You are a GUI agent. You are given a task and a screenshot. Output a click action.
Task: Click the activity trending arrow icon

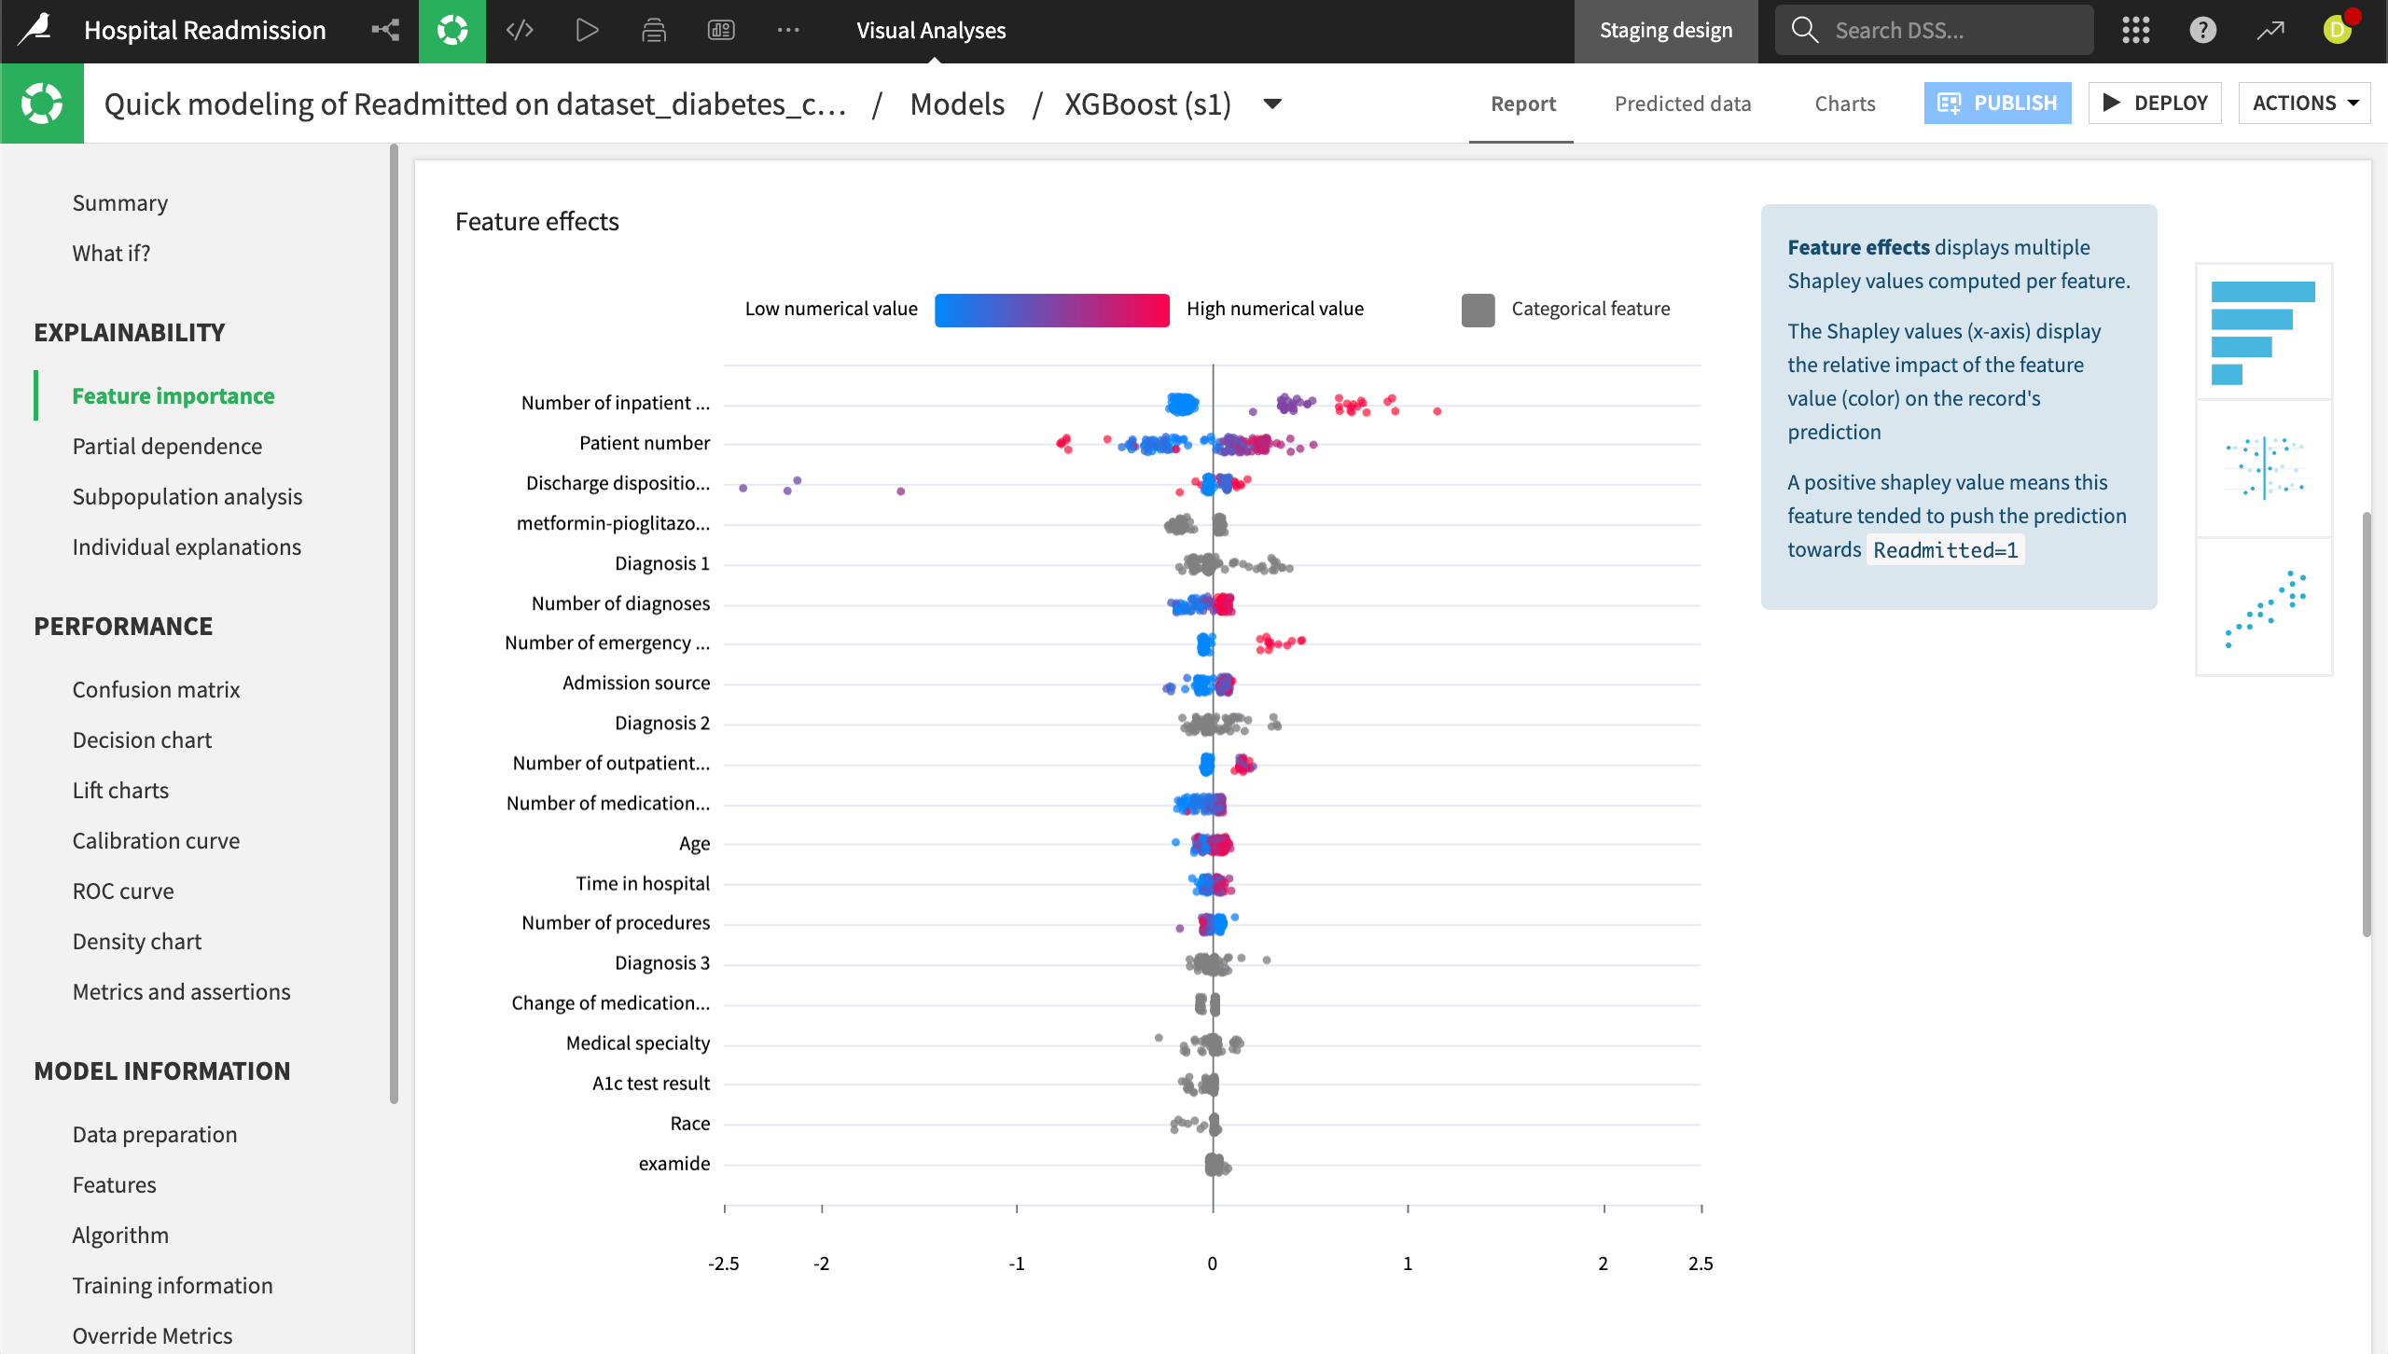pyautogui.click(x=2270, y=30)
